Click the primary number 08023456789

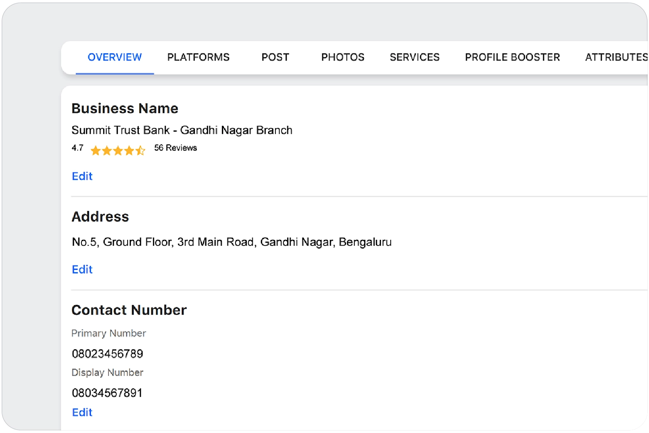107,354
